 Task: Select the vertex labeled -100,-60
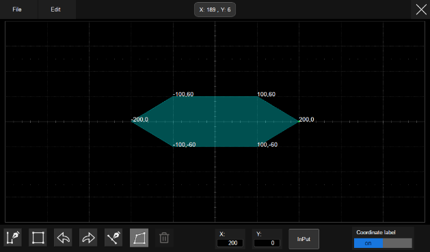173,147
